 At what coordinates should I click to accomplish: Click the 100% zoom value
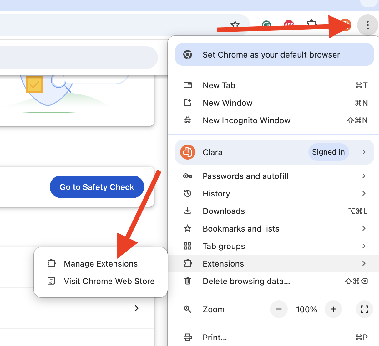tap(306, 309)
